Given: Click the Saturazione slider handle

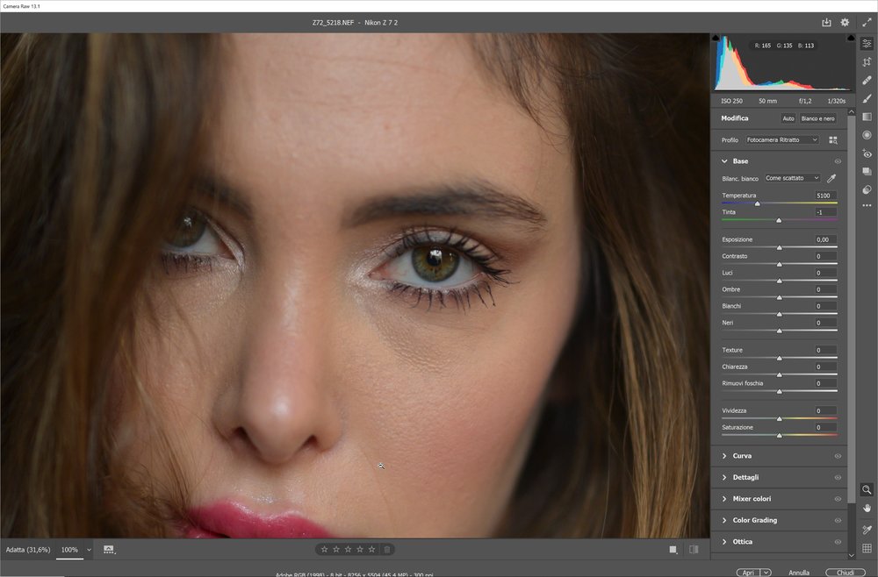Looking at the screenshot, I should click(x=780, y=436).
